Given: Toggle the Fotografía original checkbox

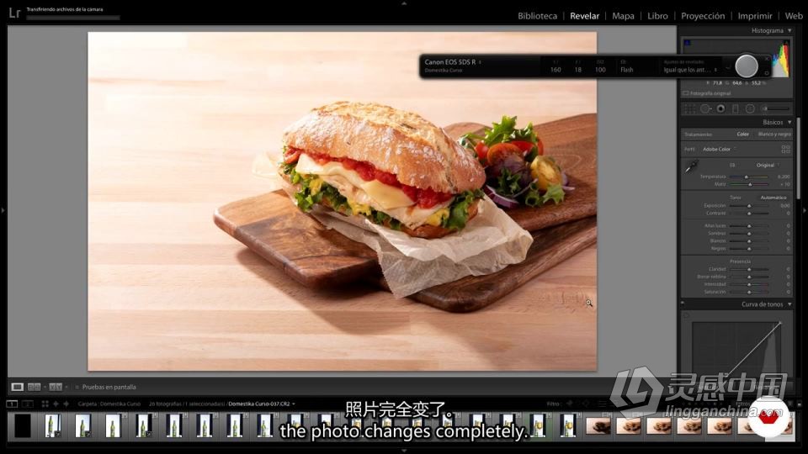Looking at the screenshot, I should point(686,93).
